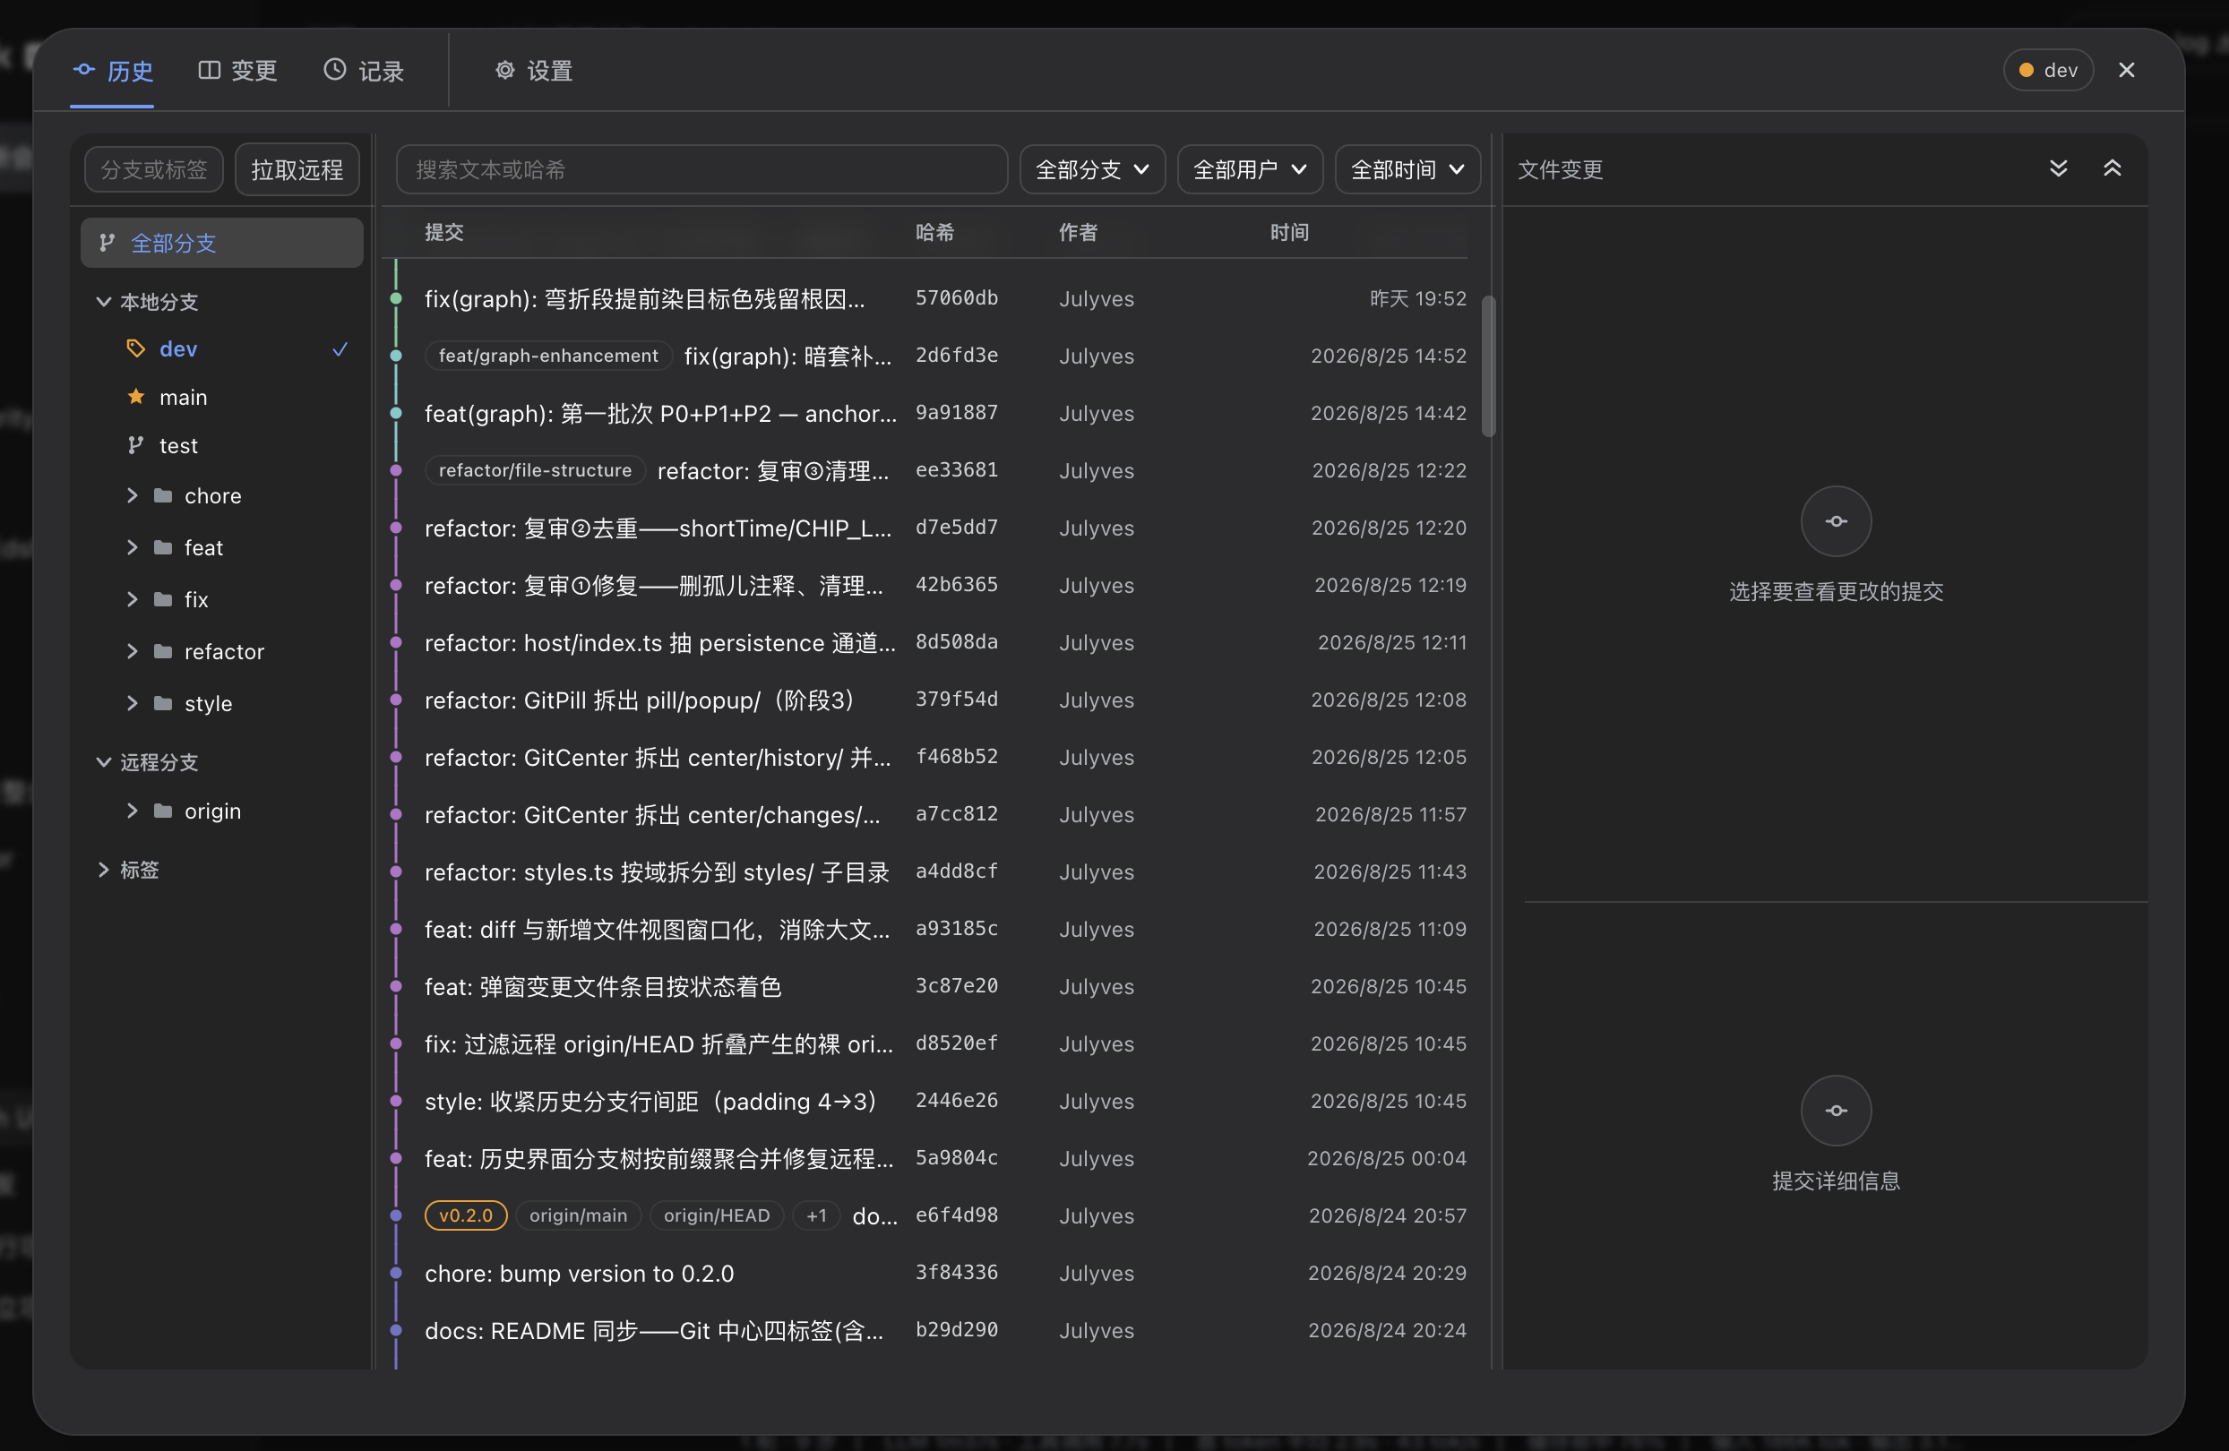
Task: Select 全部分支 in the sidebar
Action: click(x=222, y=244)
